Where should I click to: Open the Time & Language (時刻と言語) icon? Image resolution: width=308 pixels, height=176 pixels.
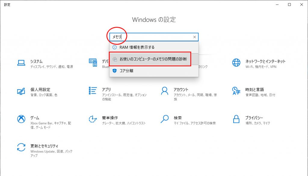[236, 91]
